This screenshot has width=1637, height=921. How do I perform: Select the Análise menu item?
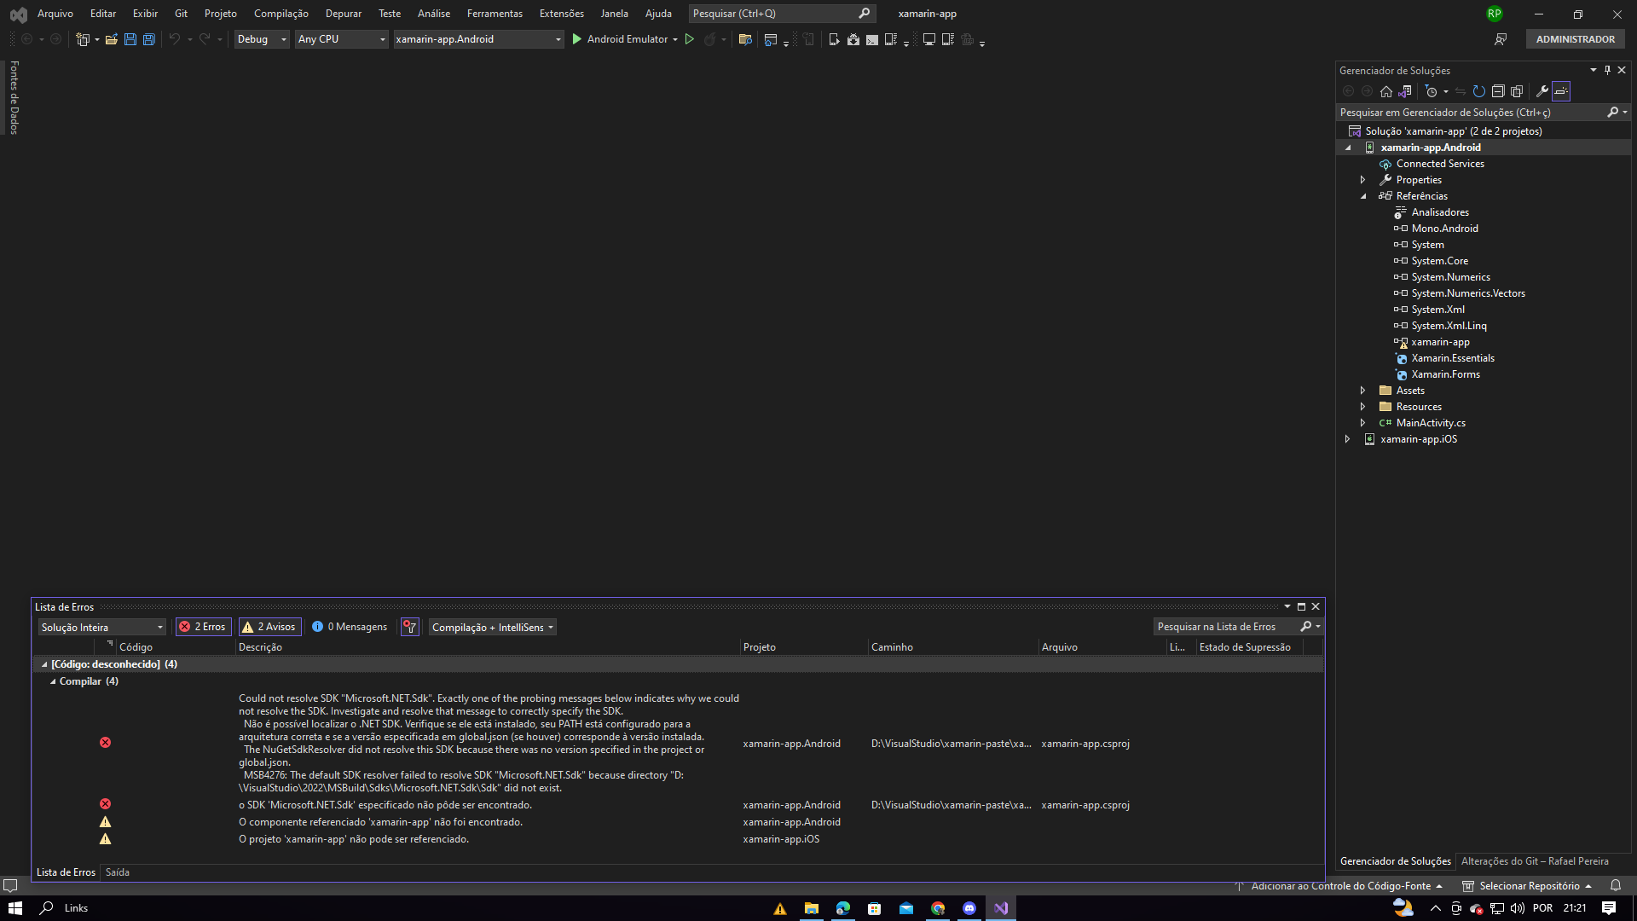(x=433, y=14)
